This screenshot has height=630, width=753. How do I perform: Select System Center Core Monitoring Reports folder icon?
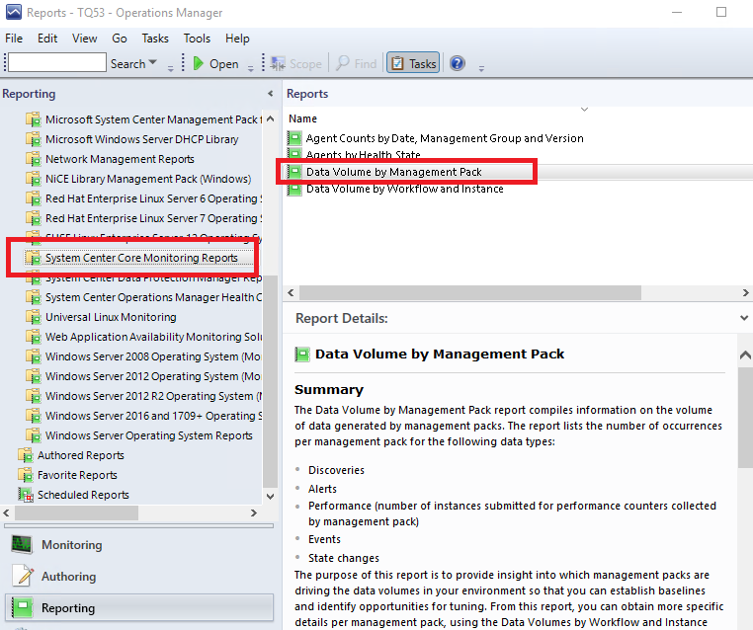tap(34, 258)
